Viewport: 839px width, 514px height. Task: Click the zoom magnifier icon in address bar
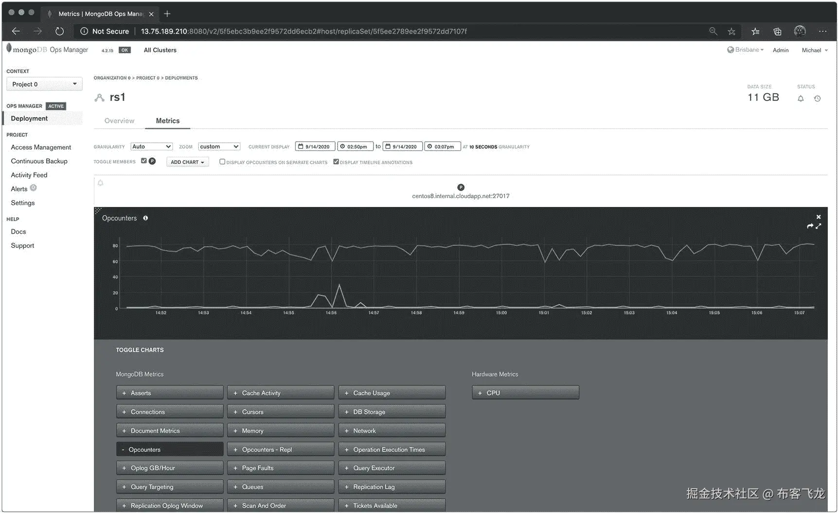pyautogui.click(x=713, y=31)
